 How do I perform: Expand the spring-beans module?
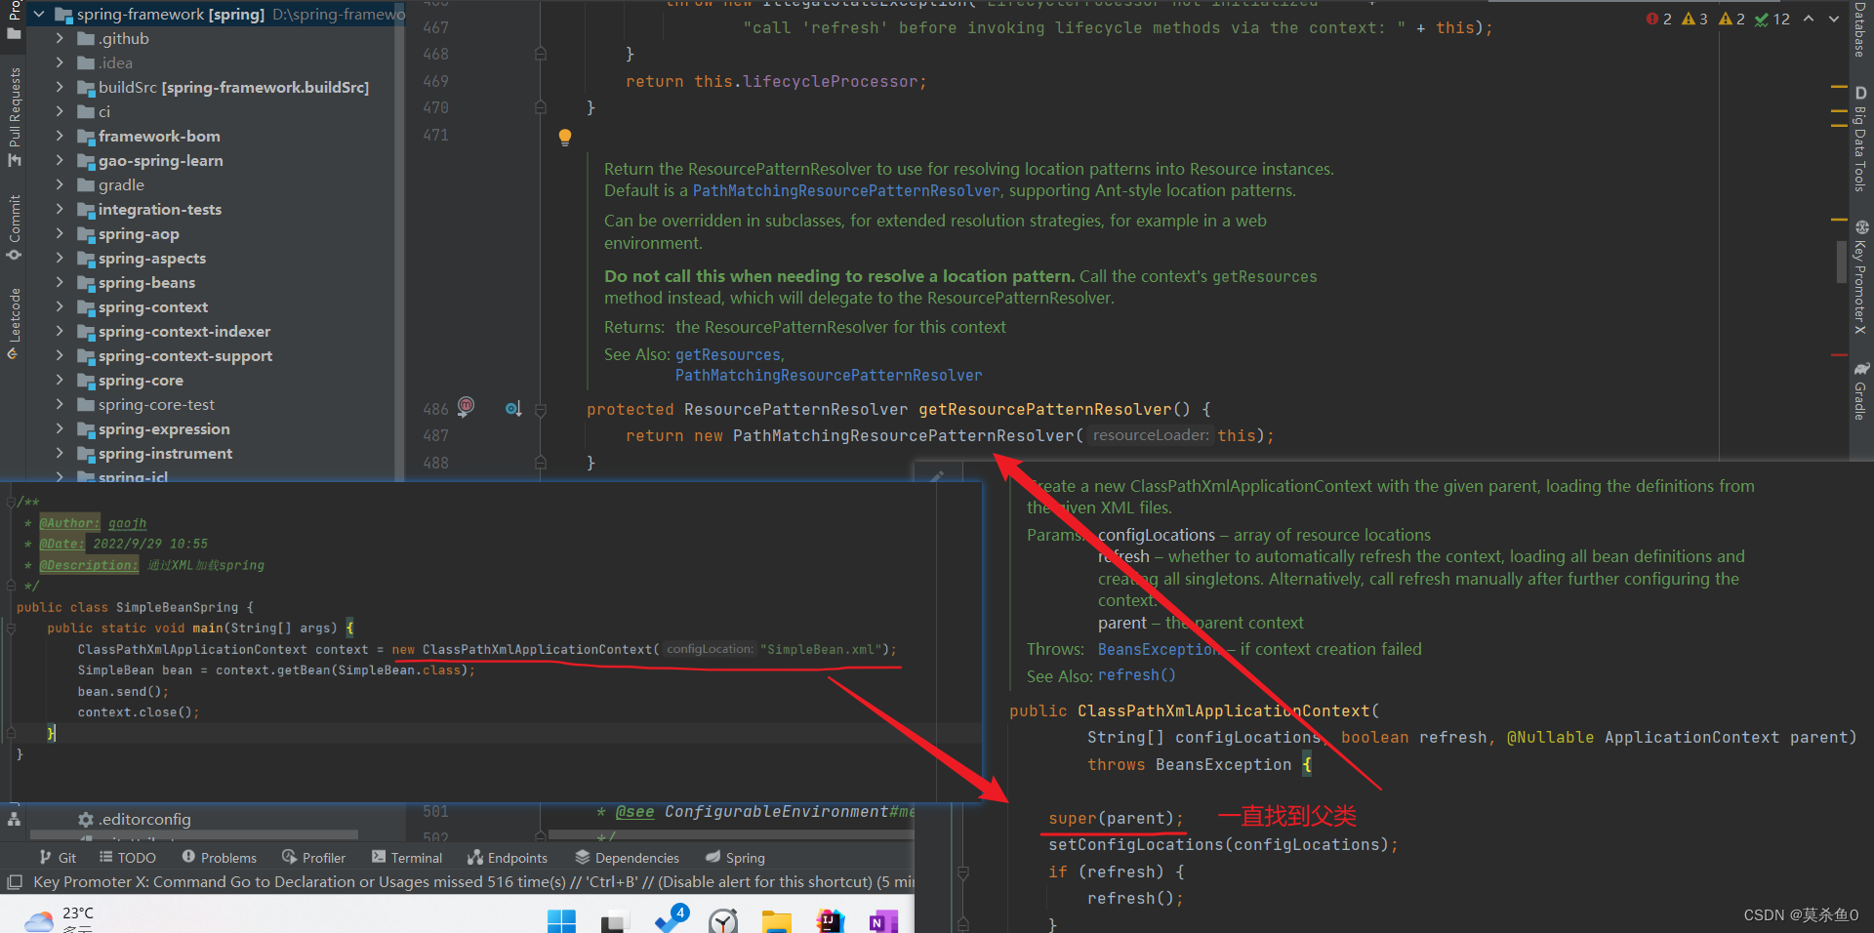(61, 283)
